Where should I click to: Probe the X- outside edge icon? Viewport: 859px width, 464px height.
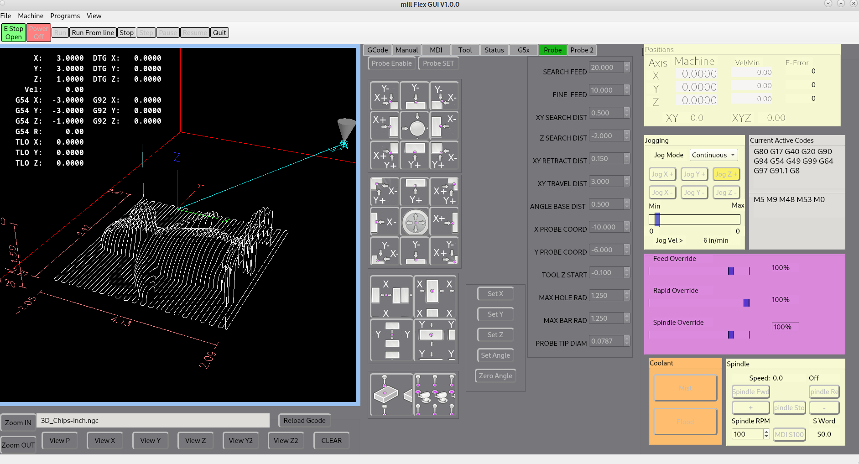[x=444, y=125]
